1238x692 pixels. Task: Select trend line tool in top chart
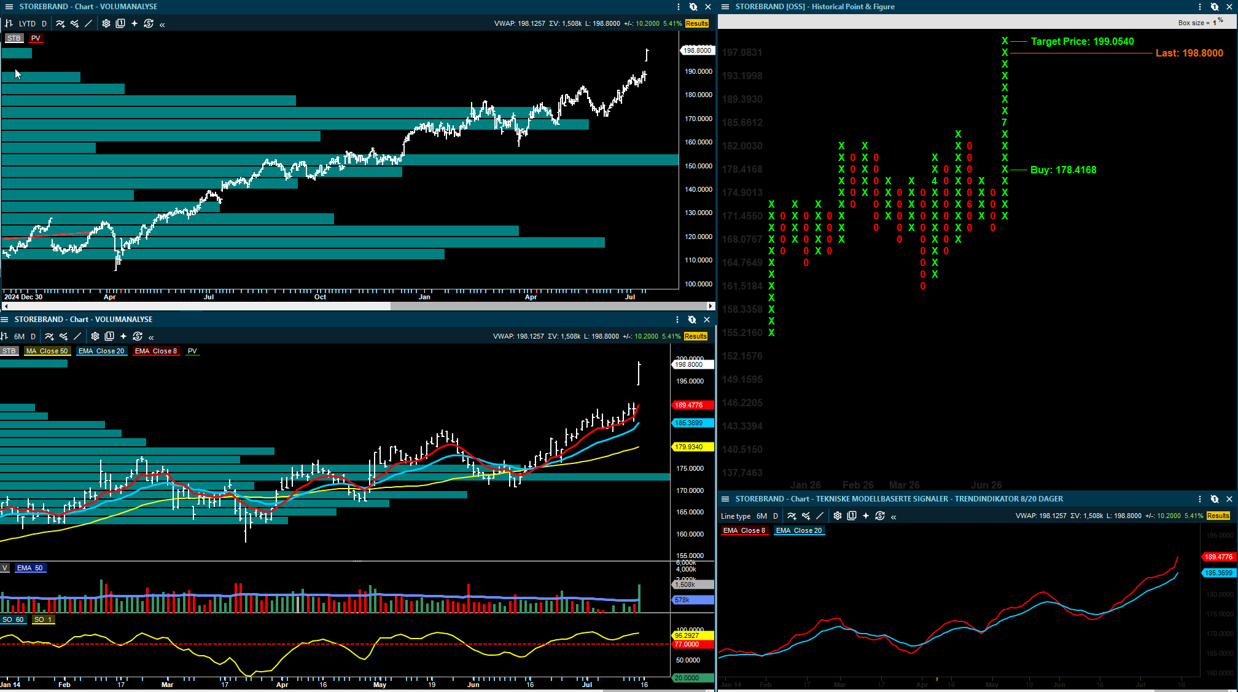pyautogui.click(x=88, y=23)
